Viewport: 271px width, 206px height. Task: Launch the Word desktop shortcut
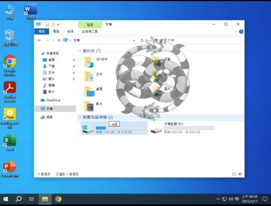click(30, 12)
